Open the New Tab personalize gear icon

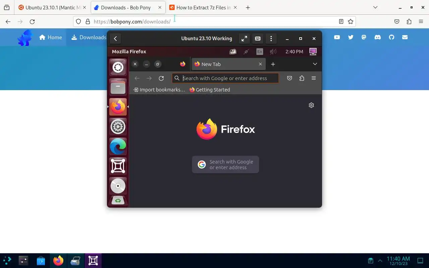pos(311,105)
